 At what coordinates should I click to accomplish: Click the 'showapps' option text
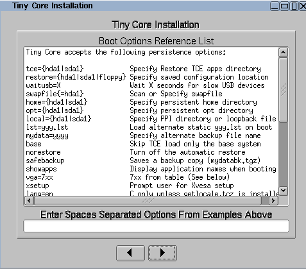click(x=41, y=169)
